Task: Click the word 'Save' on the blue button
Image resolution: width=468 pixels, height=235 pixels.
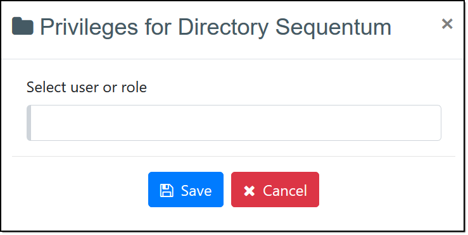Action: [196, 191]
